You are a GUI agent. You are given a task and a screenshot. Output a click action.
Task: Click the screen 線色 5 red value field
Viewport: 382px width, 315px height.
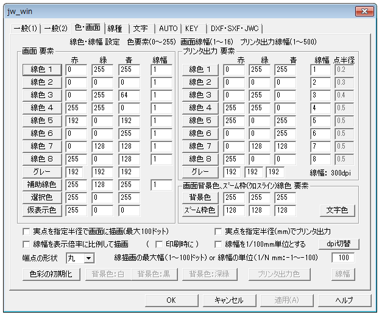point(76,121)
